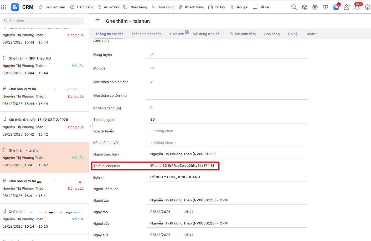Open the Khách hàng menu
This screenshot has height=241, width=371.
click(x=191, y=7)
